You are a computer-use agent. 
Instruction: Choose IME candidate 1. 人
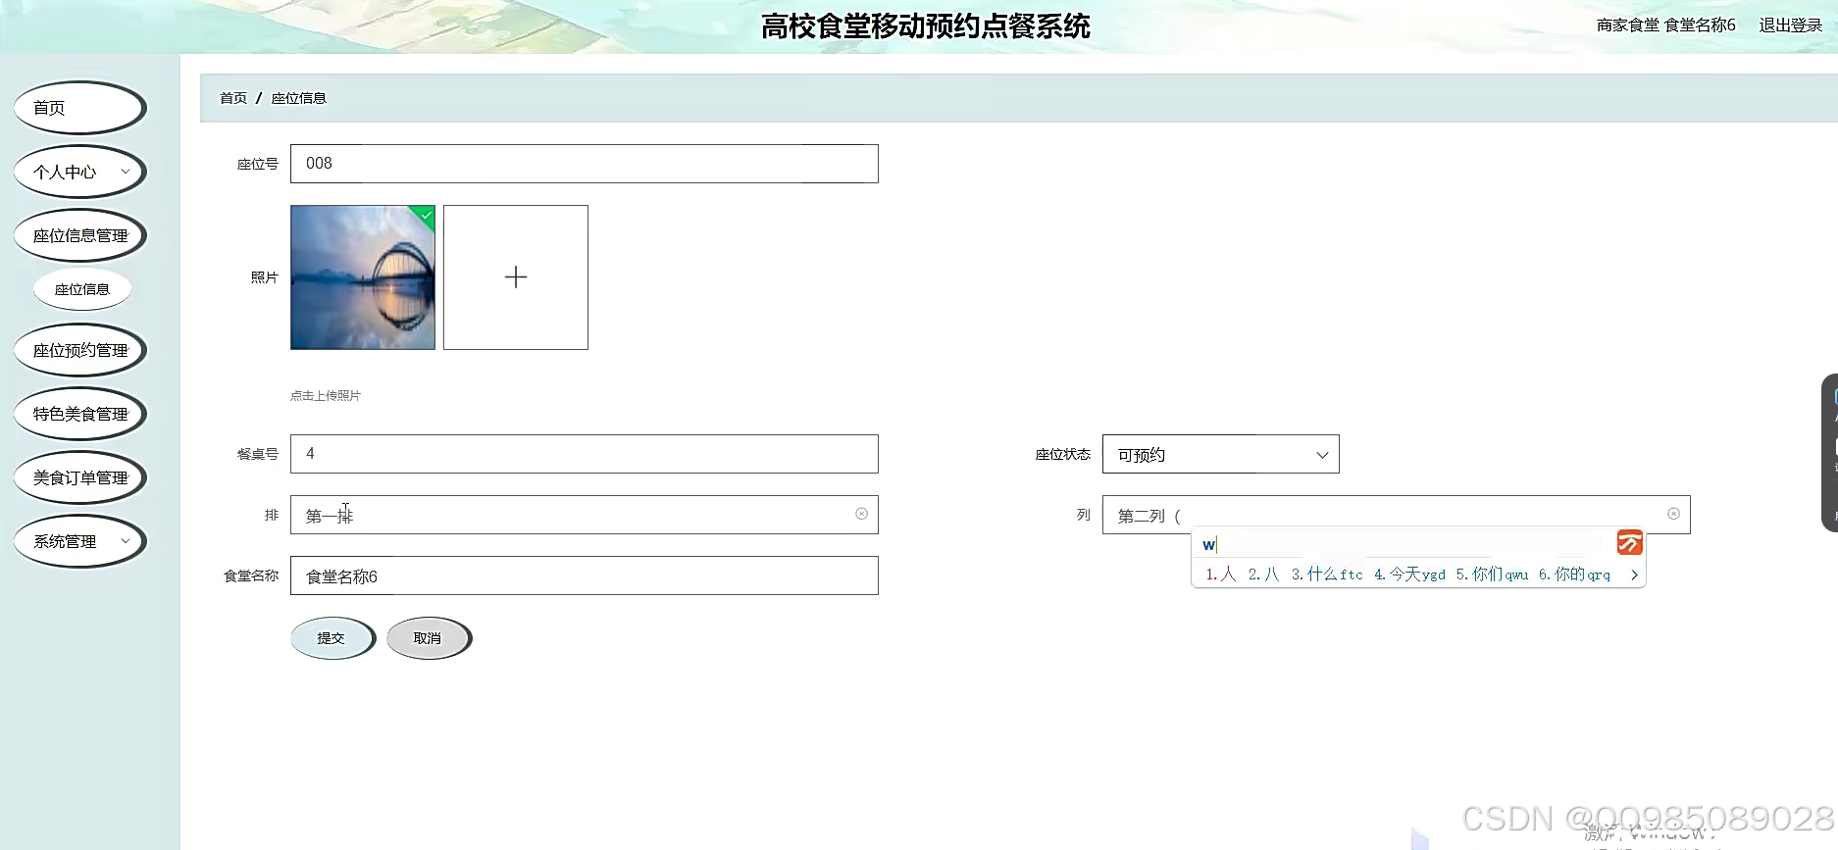click(x=1221, y=575)
